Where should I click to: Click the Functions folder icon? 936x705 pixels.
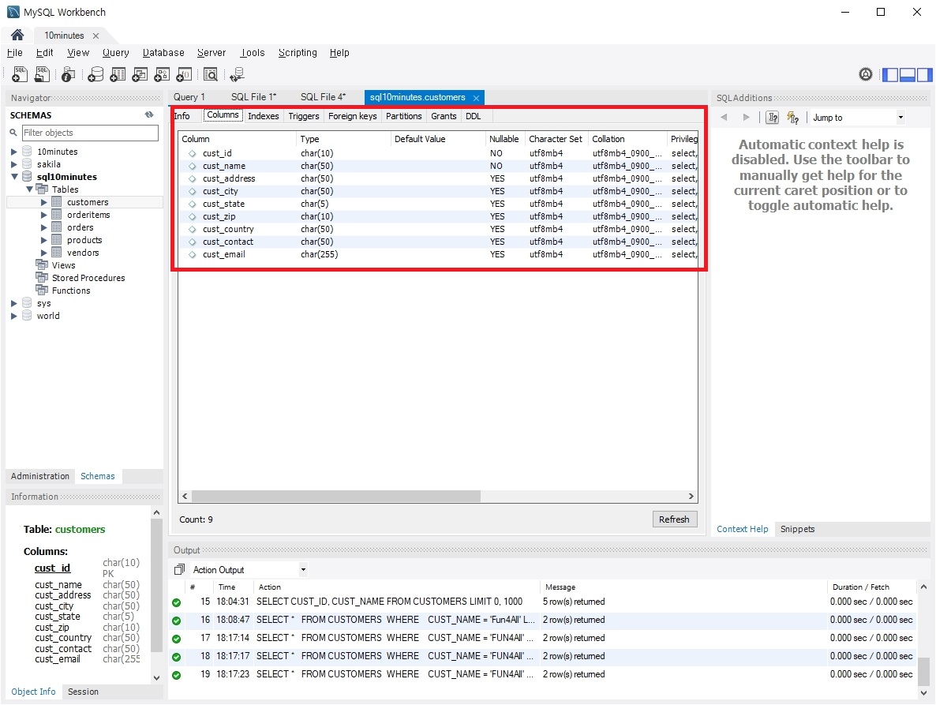click(x=42, y=290)
